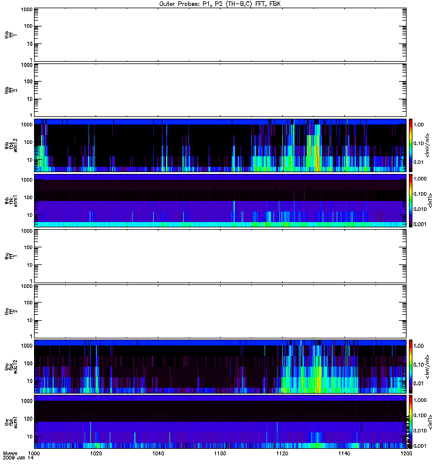The height and width of the screenshot is (470, 440).
Task: Select the thb fbk edc12 spectrogram panel
Action: tap(220, 145)
